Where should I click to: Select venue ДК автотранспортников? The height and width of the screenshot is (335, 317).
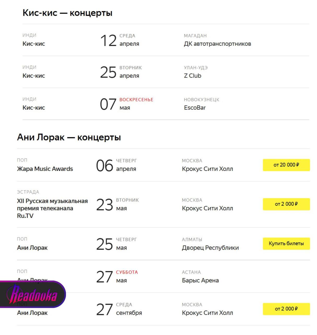[217, 44]
